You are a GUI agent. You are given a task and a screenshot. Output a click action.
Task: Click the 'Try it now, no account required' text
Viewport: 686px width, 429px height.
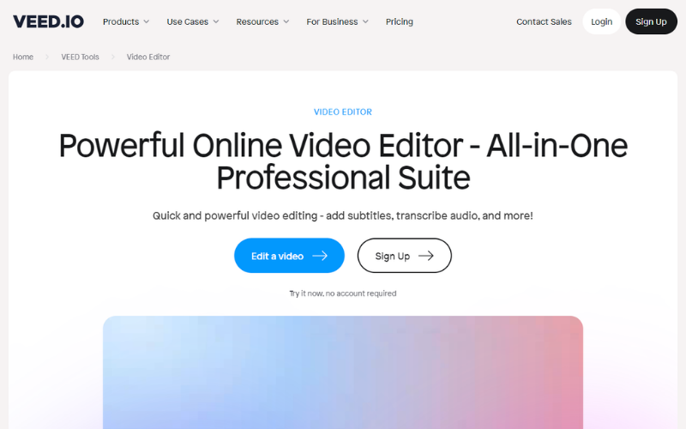pos(343,293)
